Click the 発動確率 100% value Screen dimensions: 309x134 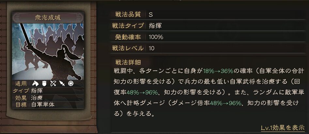click(156, 37)
